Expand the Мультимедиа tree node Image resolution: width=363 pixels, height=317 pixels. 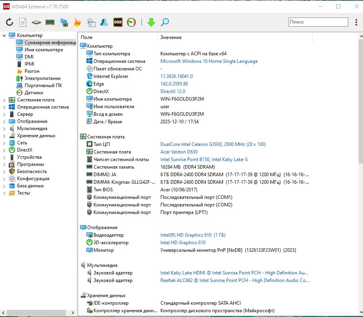coord(4,129)
